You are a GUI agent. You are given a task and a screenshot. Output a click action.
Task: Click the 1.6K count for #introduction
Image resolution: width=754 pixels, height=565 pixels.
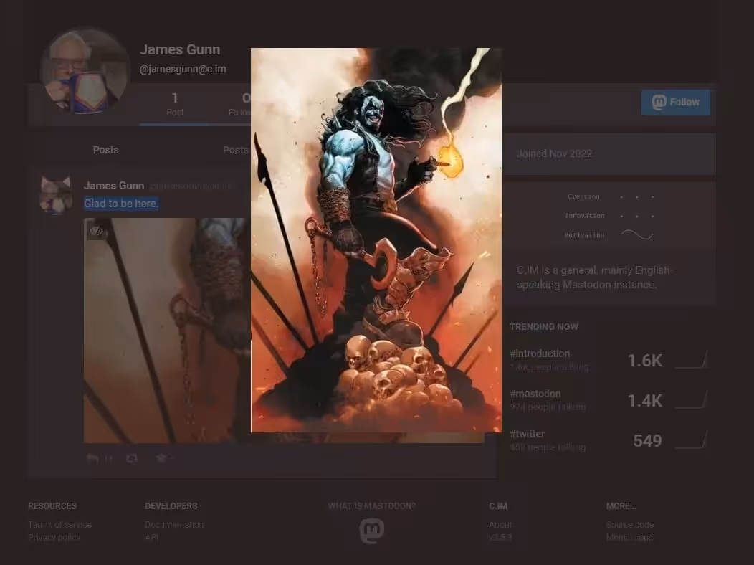(645, 361)
